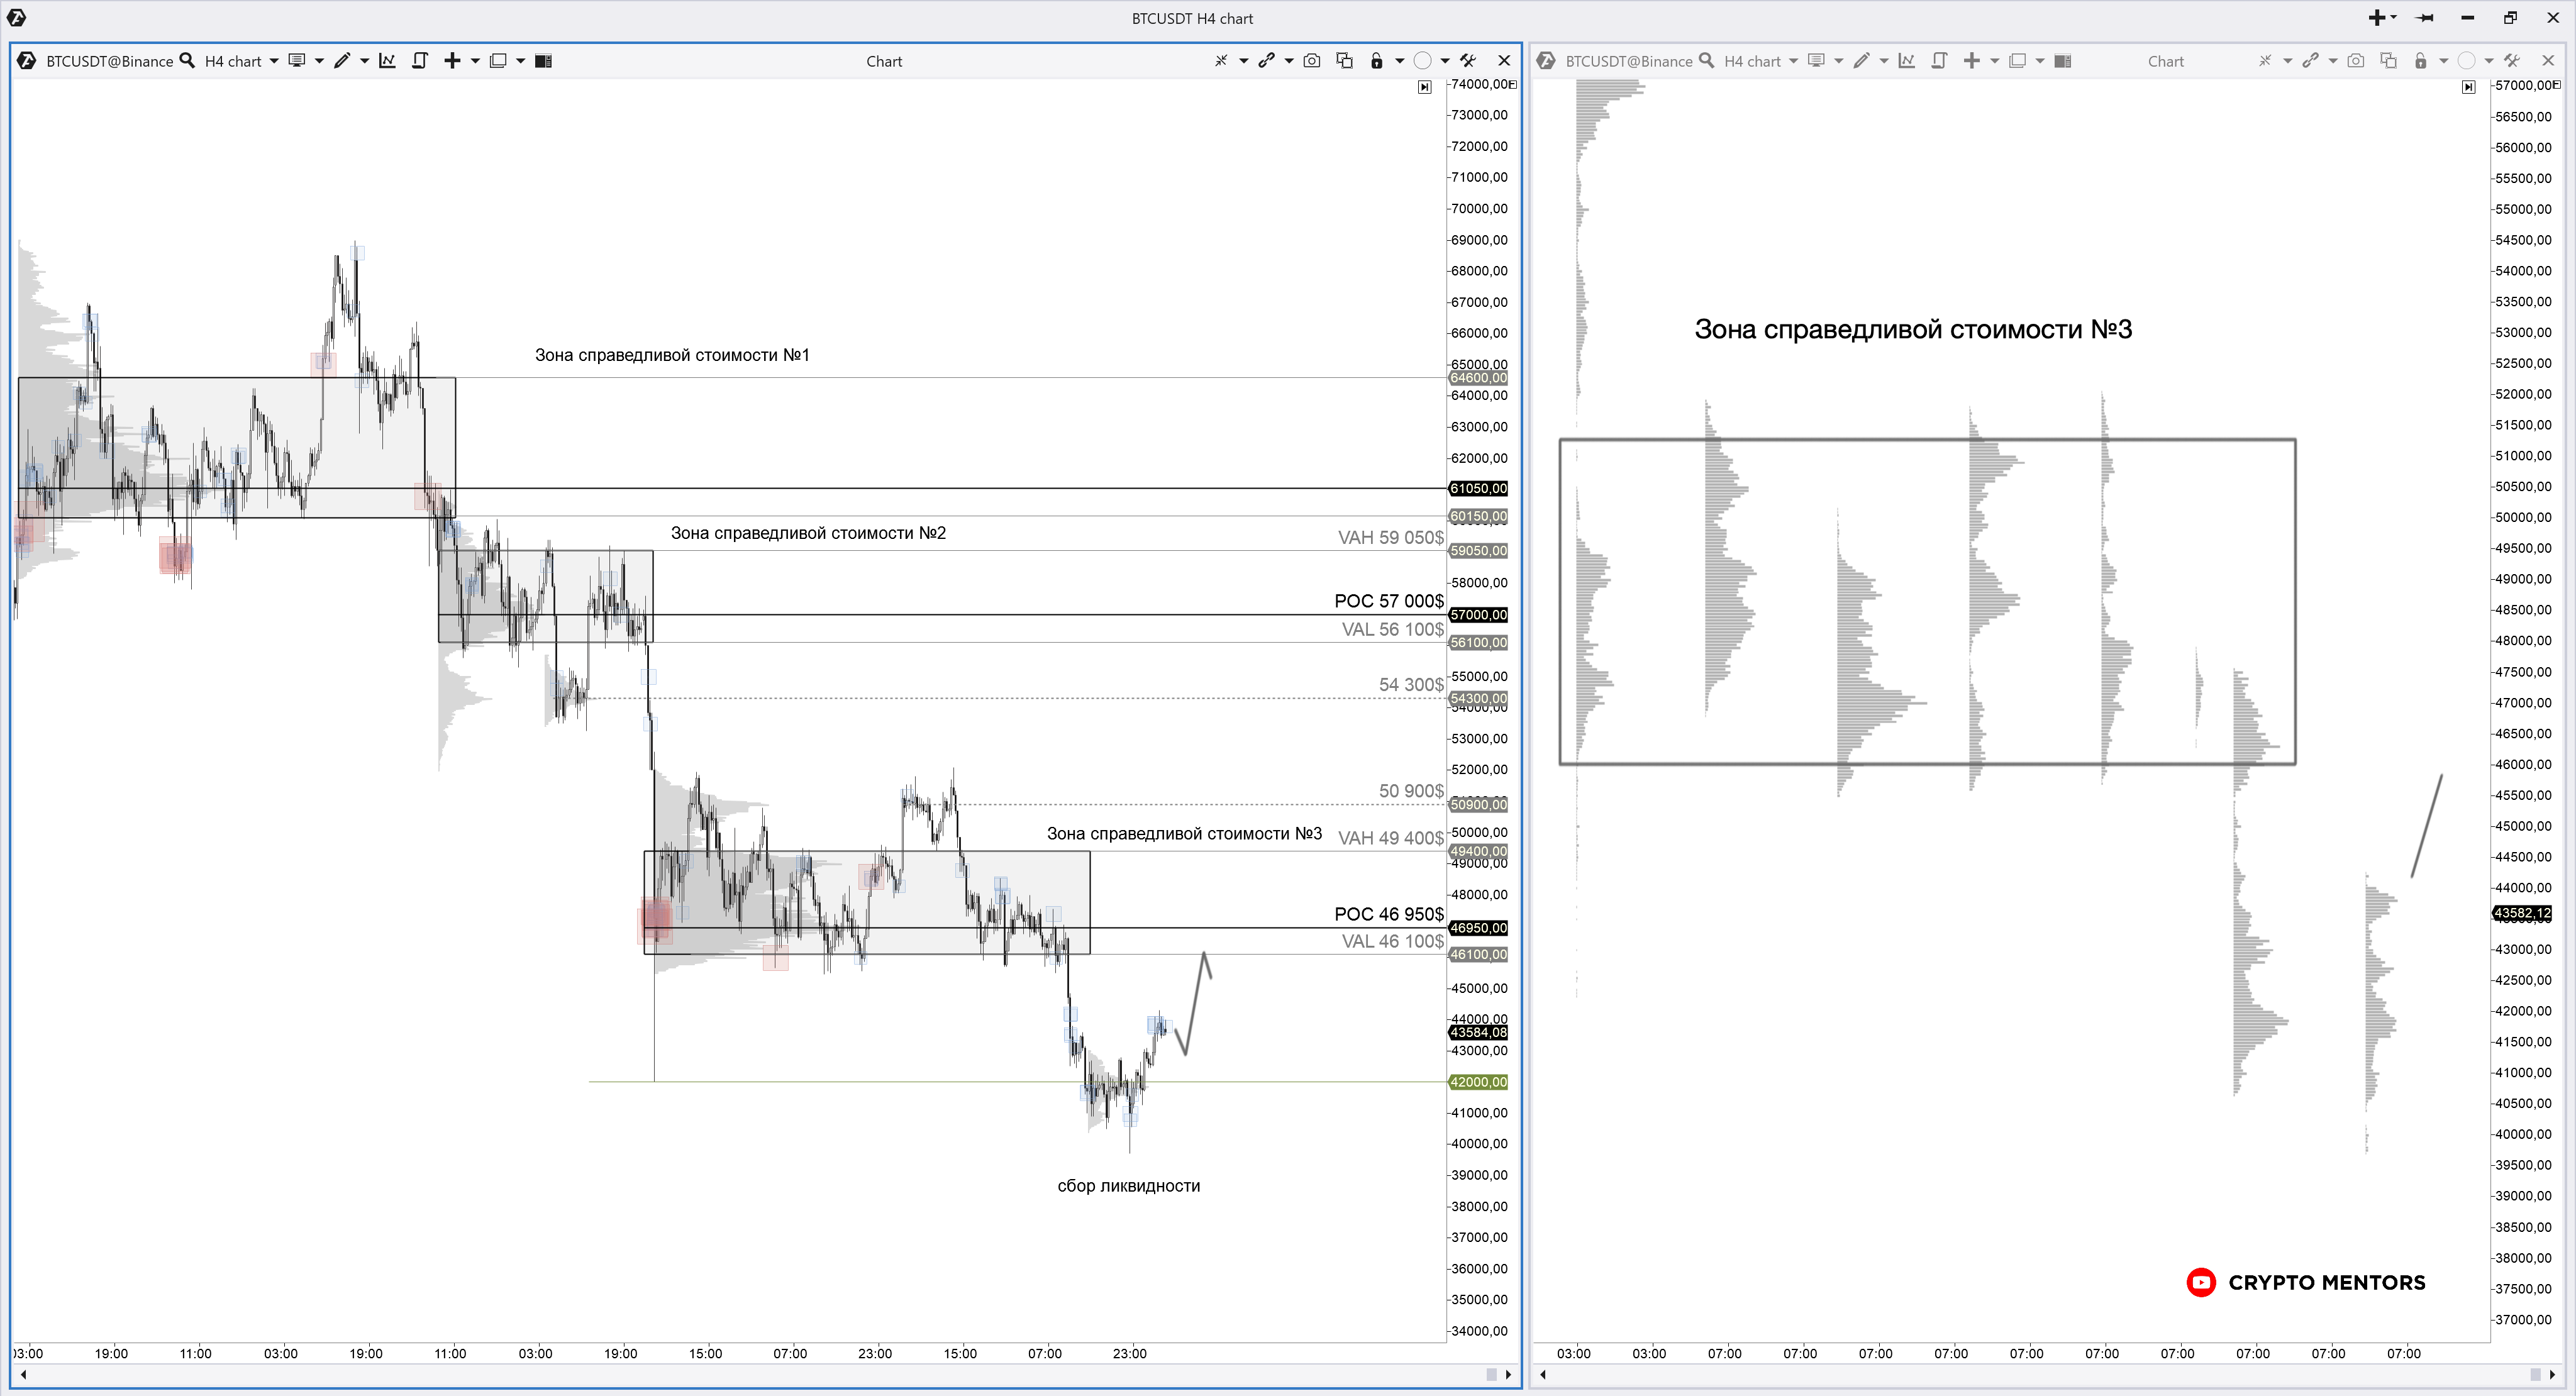Toggle the side panel icon in the left chart
The width and height of the screenshot is (2576, 1396).
[543, 61]
